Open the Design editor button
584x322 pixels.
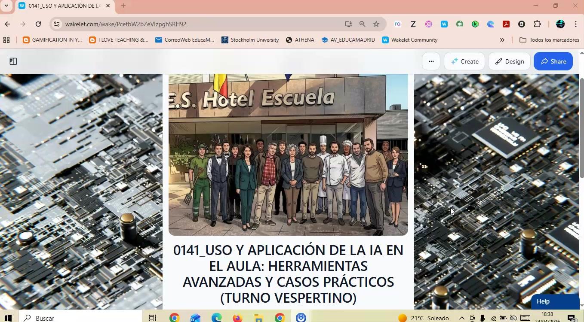[x=509, y=61]
